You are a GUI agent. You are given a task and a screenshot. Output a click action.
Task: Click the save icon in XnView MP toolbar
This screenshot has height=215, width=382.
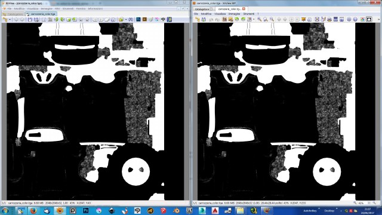[204, 19]
